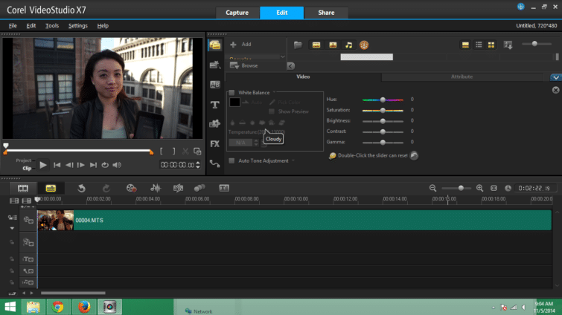Toggle show videos filter icon
The width and height of the screenshot is (562, 315).
coord(316,45)
